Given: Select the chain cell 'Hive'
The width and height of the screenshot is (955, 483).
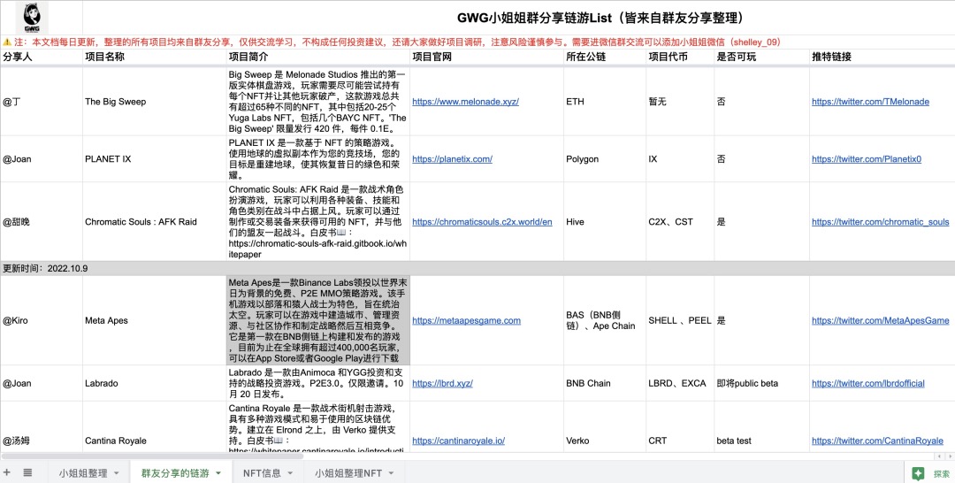Looking at the screenshot, I should pos(605,222).
